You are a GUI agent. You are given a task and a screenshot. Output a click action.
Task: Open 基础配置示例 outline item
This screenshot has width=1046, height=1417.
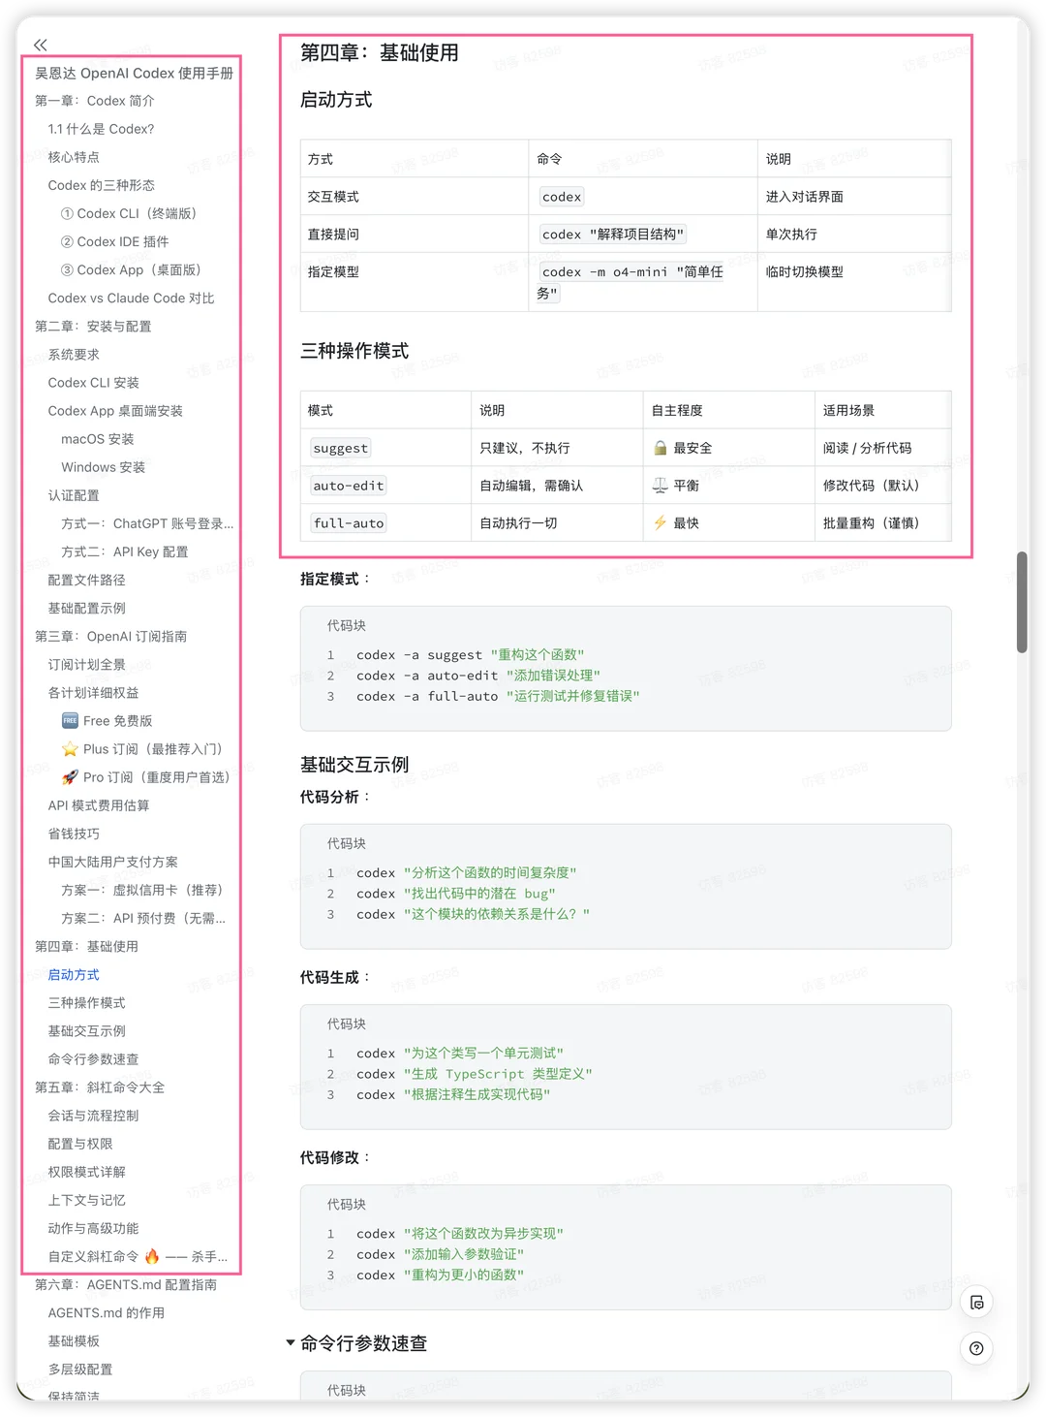click(x=87, y=608)
